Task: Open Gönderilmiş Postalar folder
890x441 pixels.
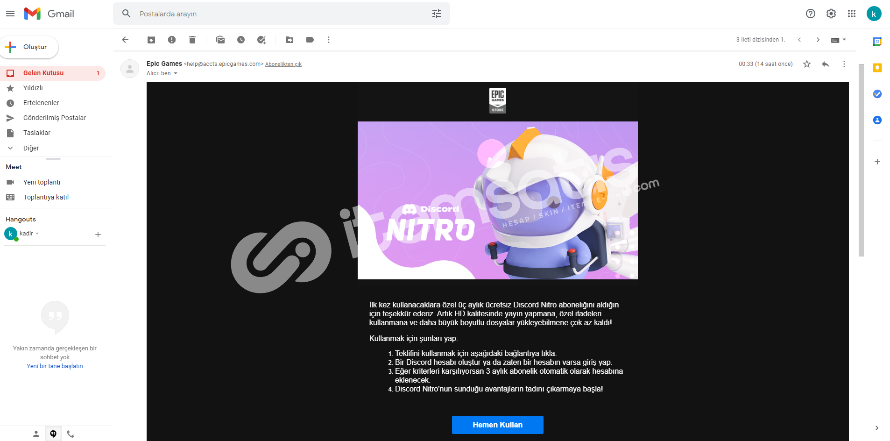Action: [x=53, y=118]
